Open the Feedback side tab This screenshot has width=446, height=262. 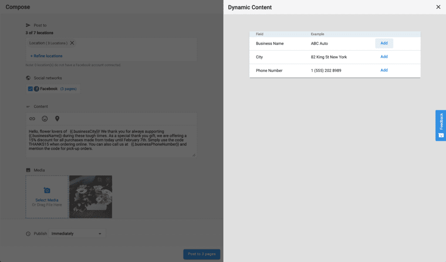[441, 125]
